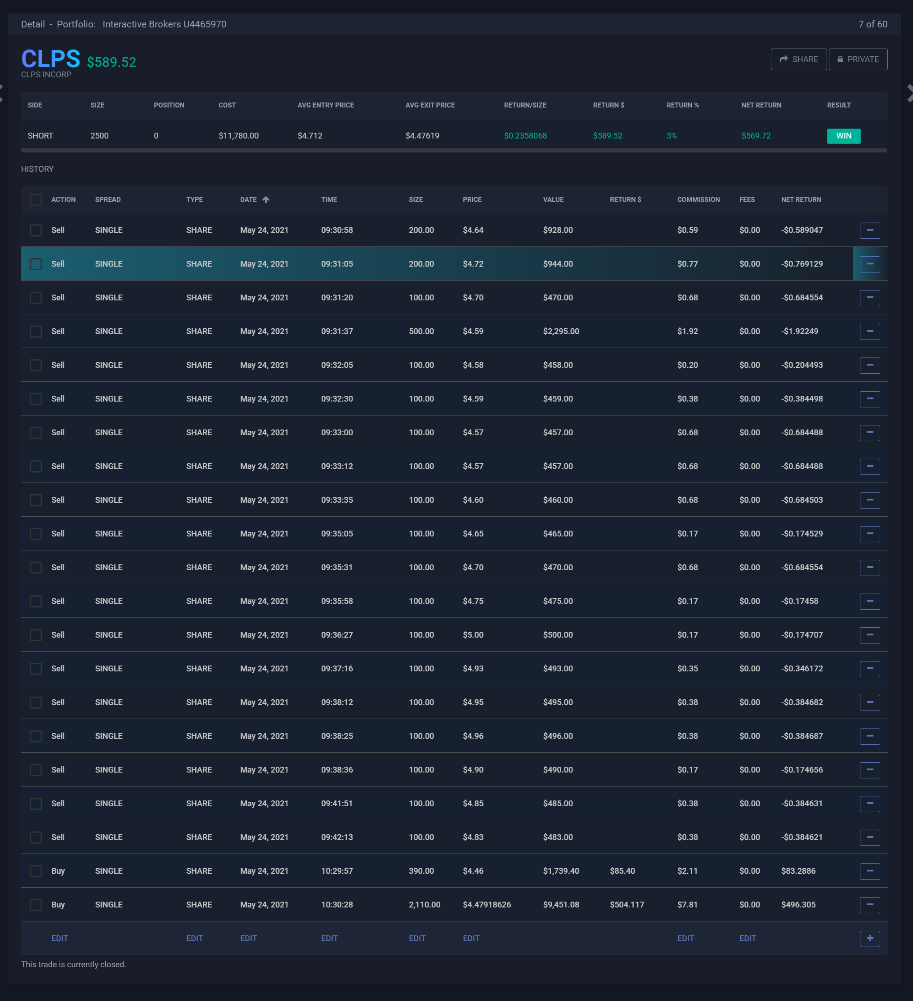Click EDIT under the Price column
913x1001 pixels.
point(471,938)
